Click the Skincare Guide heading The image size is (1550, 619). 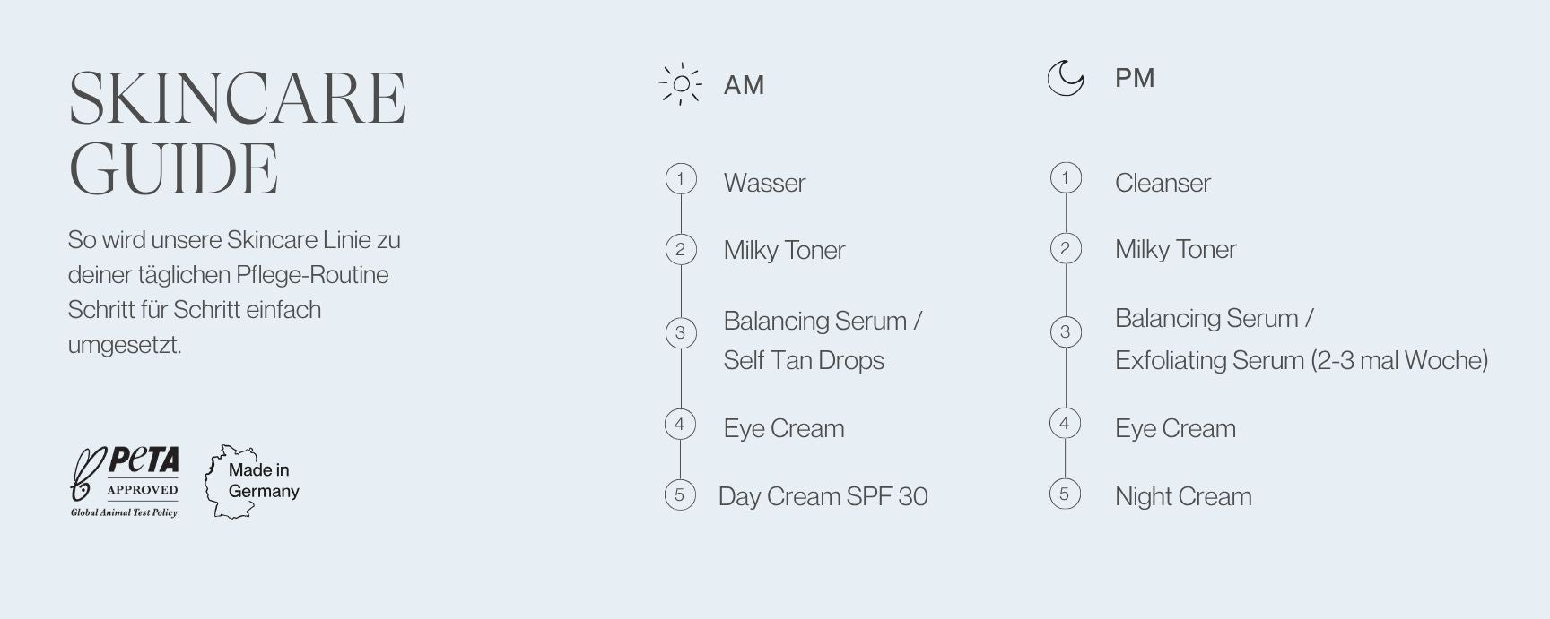[238, 133]
